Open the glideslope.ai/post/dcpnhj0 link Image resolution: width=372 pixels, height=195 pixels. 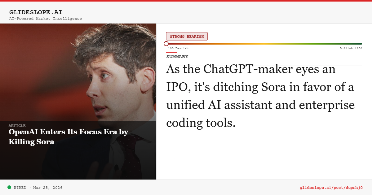coord(331,188)
